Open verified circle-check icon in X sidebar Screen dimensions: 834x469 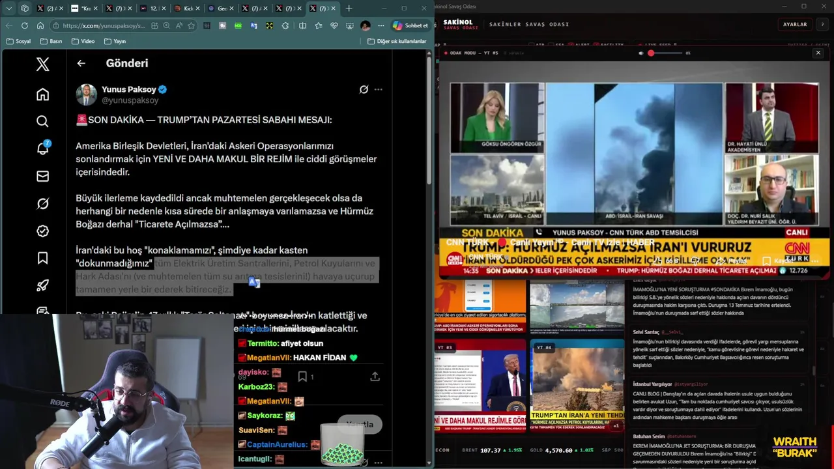(x=42, y=231)
